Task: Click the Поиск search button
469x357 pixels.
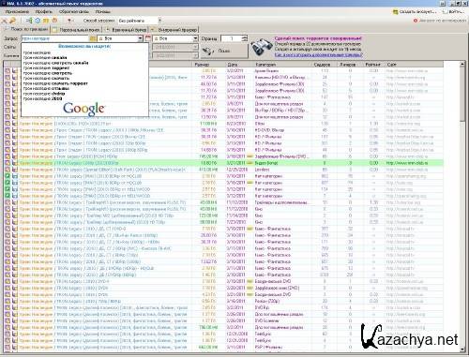Action: click(x=223, y=51)
